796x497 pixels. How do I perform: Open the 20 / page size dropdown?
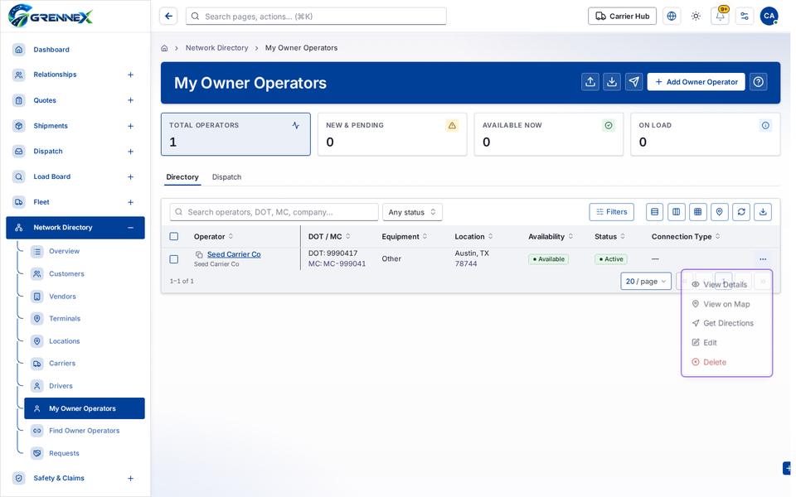click(646, 281)
